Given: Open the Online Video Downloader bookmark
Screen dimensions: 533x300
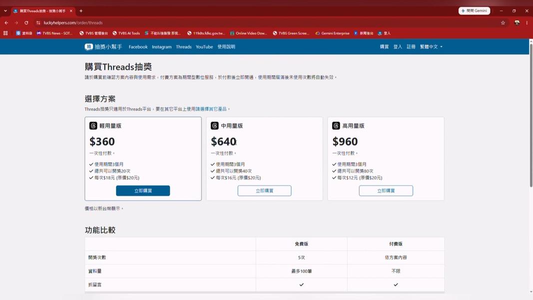Looking at the screenshot, I should click(248, 33).
